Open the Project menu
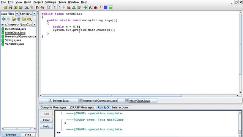 coord(38,2)
